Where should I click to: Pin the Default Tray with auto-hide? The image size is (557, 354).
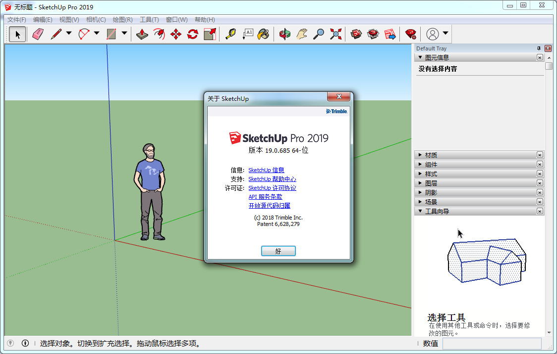point(539,48)
